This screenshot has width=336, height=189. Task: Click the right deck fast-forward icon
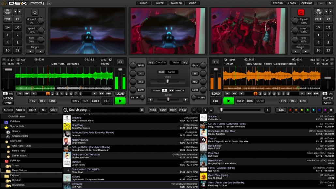click(x=309, y=94)
